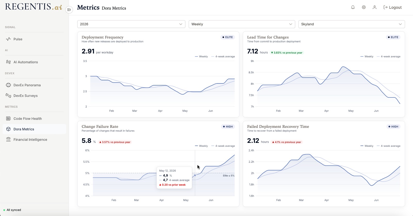
Task: Open the Skyland team dropdown
Action: 352,24
